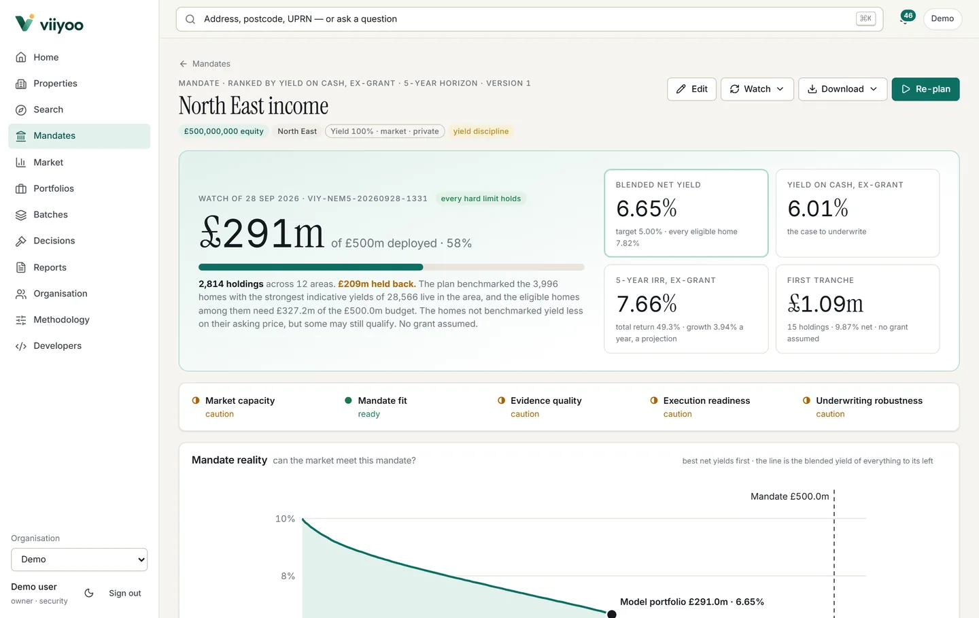Click the Mandate fit green status dot

tap(348, 400)
